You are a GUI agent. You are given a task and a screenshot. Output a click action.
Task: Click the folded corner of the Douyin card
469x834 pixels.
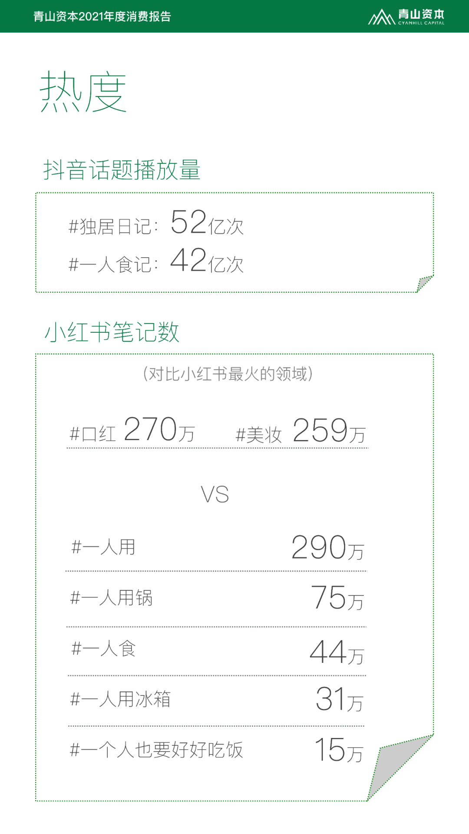[x=425, y=283]
